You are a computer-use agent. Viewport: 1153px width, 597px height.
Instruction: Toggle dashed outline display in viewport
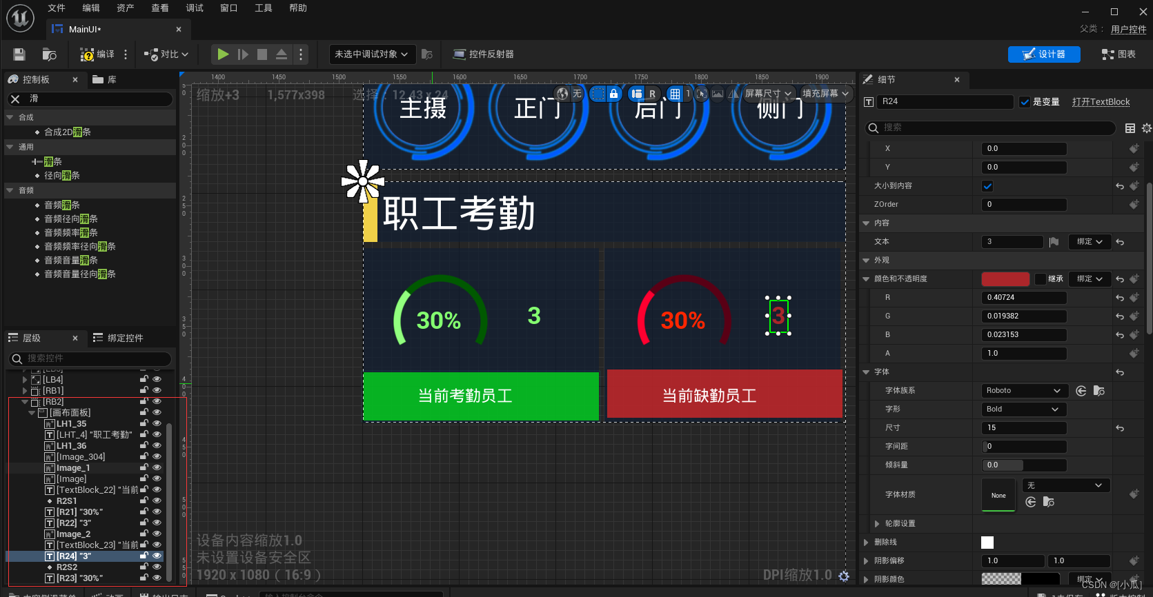pos(598,94)
